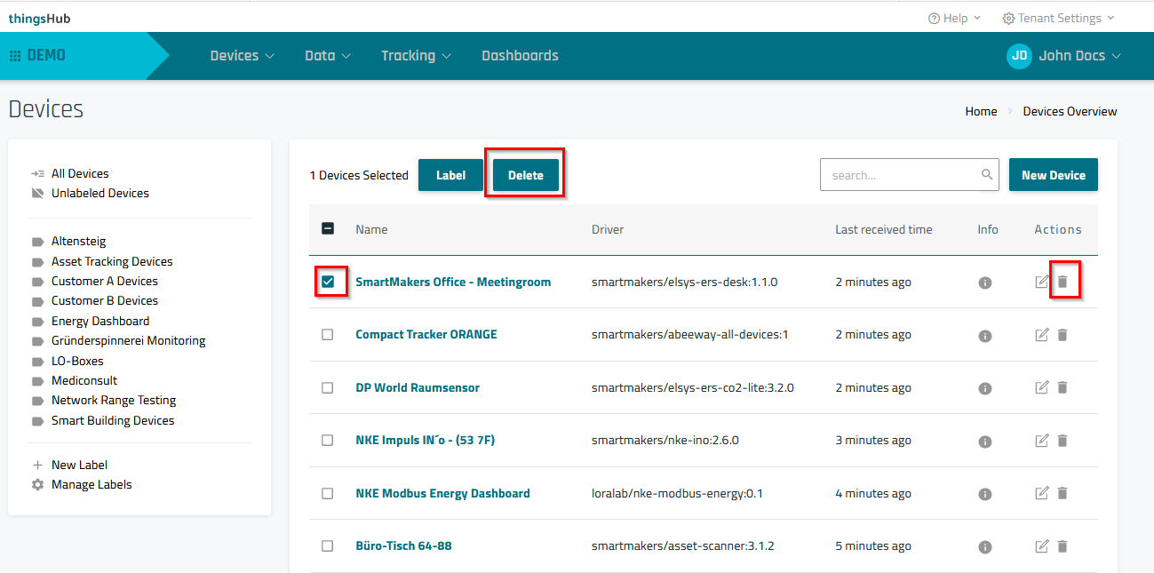The height and width of the screenshot is (573, 1154).
Task: Open the Tracking menu
Action: click(416, 55)
